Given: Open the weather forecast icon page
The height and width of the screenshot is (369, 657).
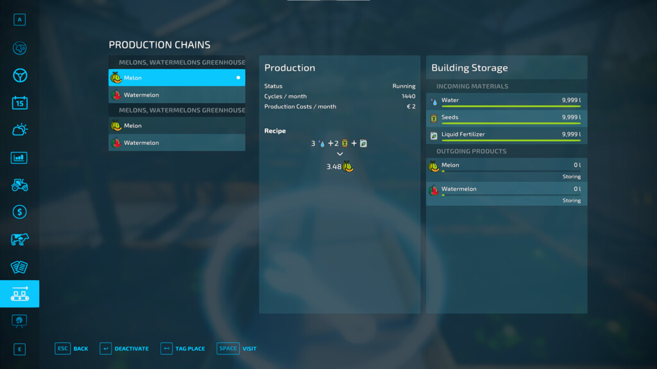Looking at the screenshot, I should 20,129.
